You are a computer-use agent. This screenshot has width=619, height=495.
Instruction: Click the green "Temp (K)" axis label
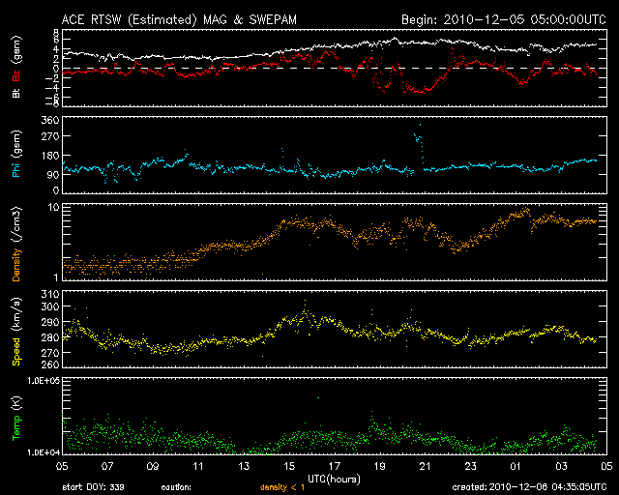(x=16, y=419)
